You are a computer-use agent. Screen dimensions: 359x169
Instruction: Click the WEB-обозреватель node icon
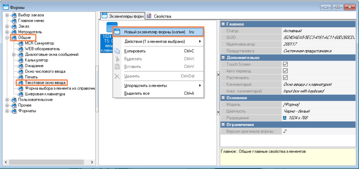pyautogui.click(x=21, y=49)
